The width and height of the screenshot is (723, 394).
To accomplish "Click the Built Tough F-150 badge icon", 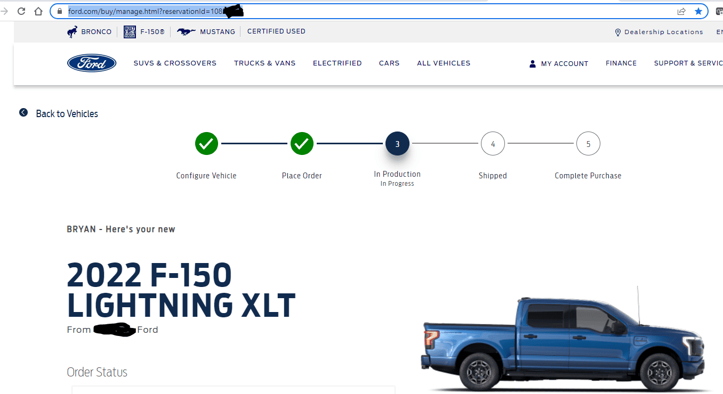I will tap(130, 32).
